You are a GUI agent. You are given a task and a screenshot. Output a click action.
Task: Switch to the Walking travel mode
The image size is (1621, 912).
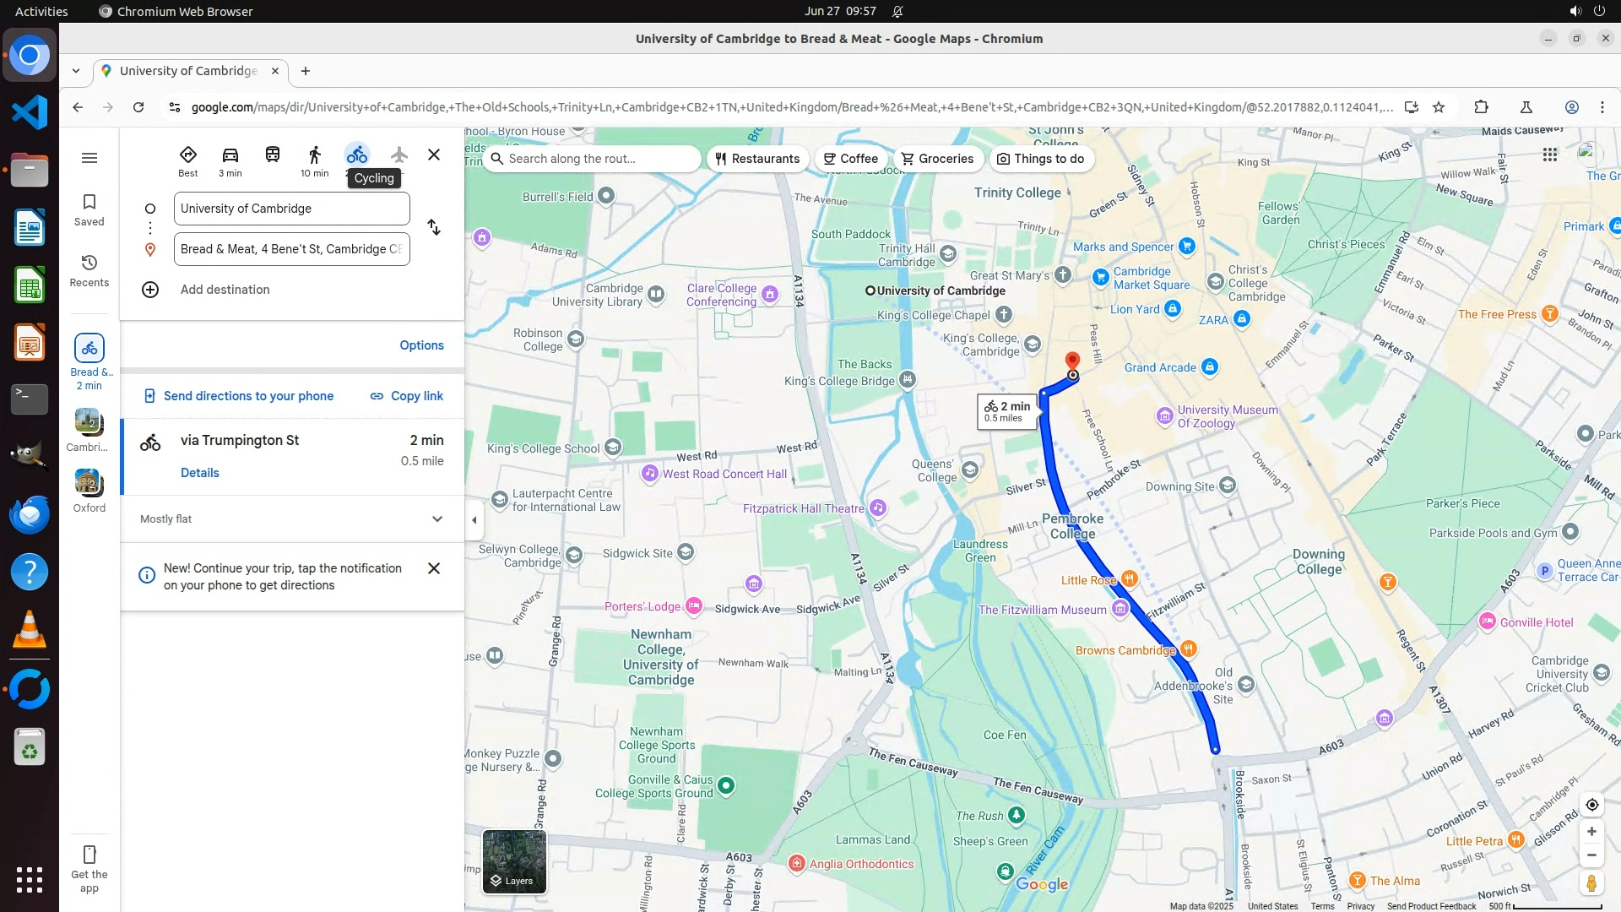[314, 155]
